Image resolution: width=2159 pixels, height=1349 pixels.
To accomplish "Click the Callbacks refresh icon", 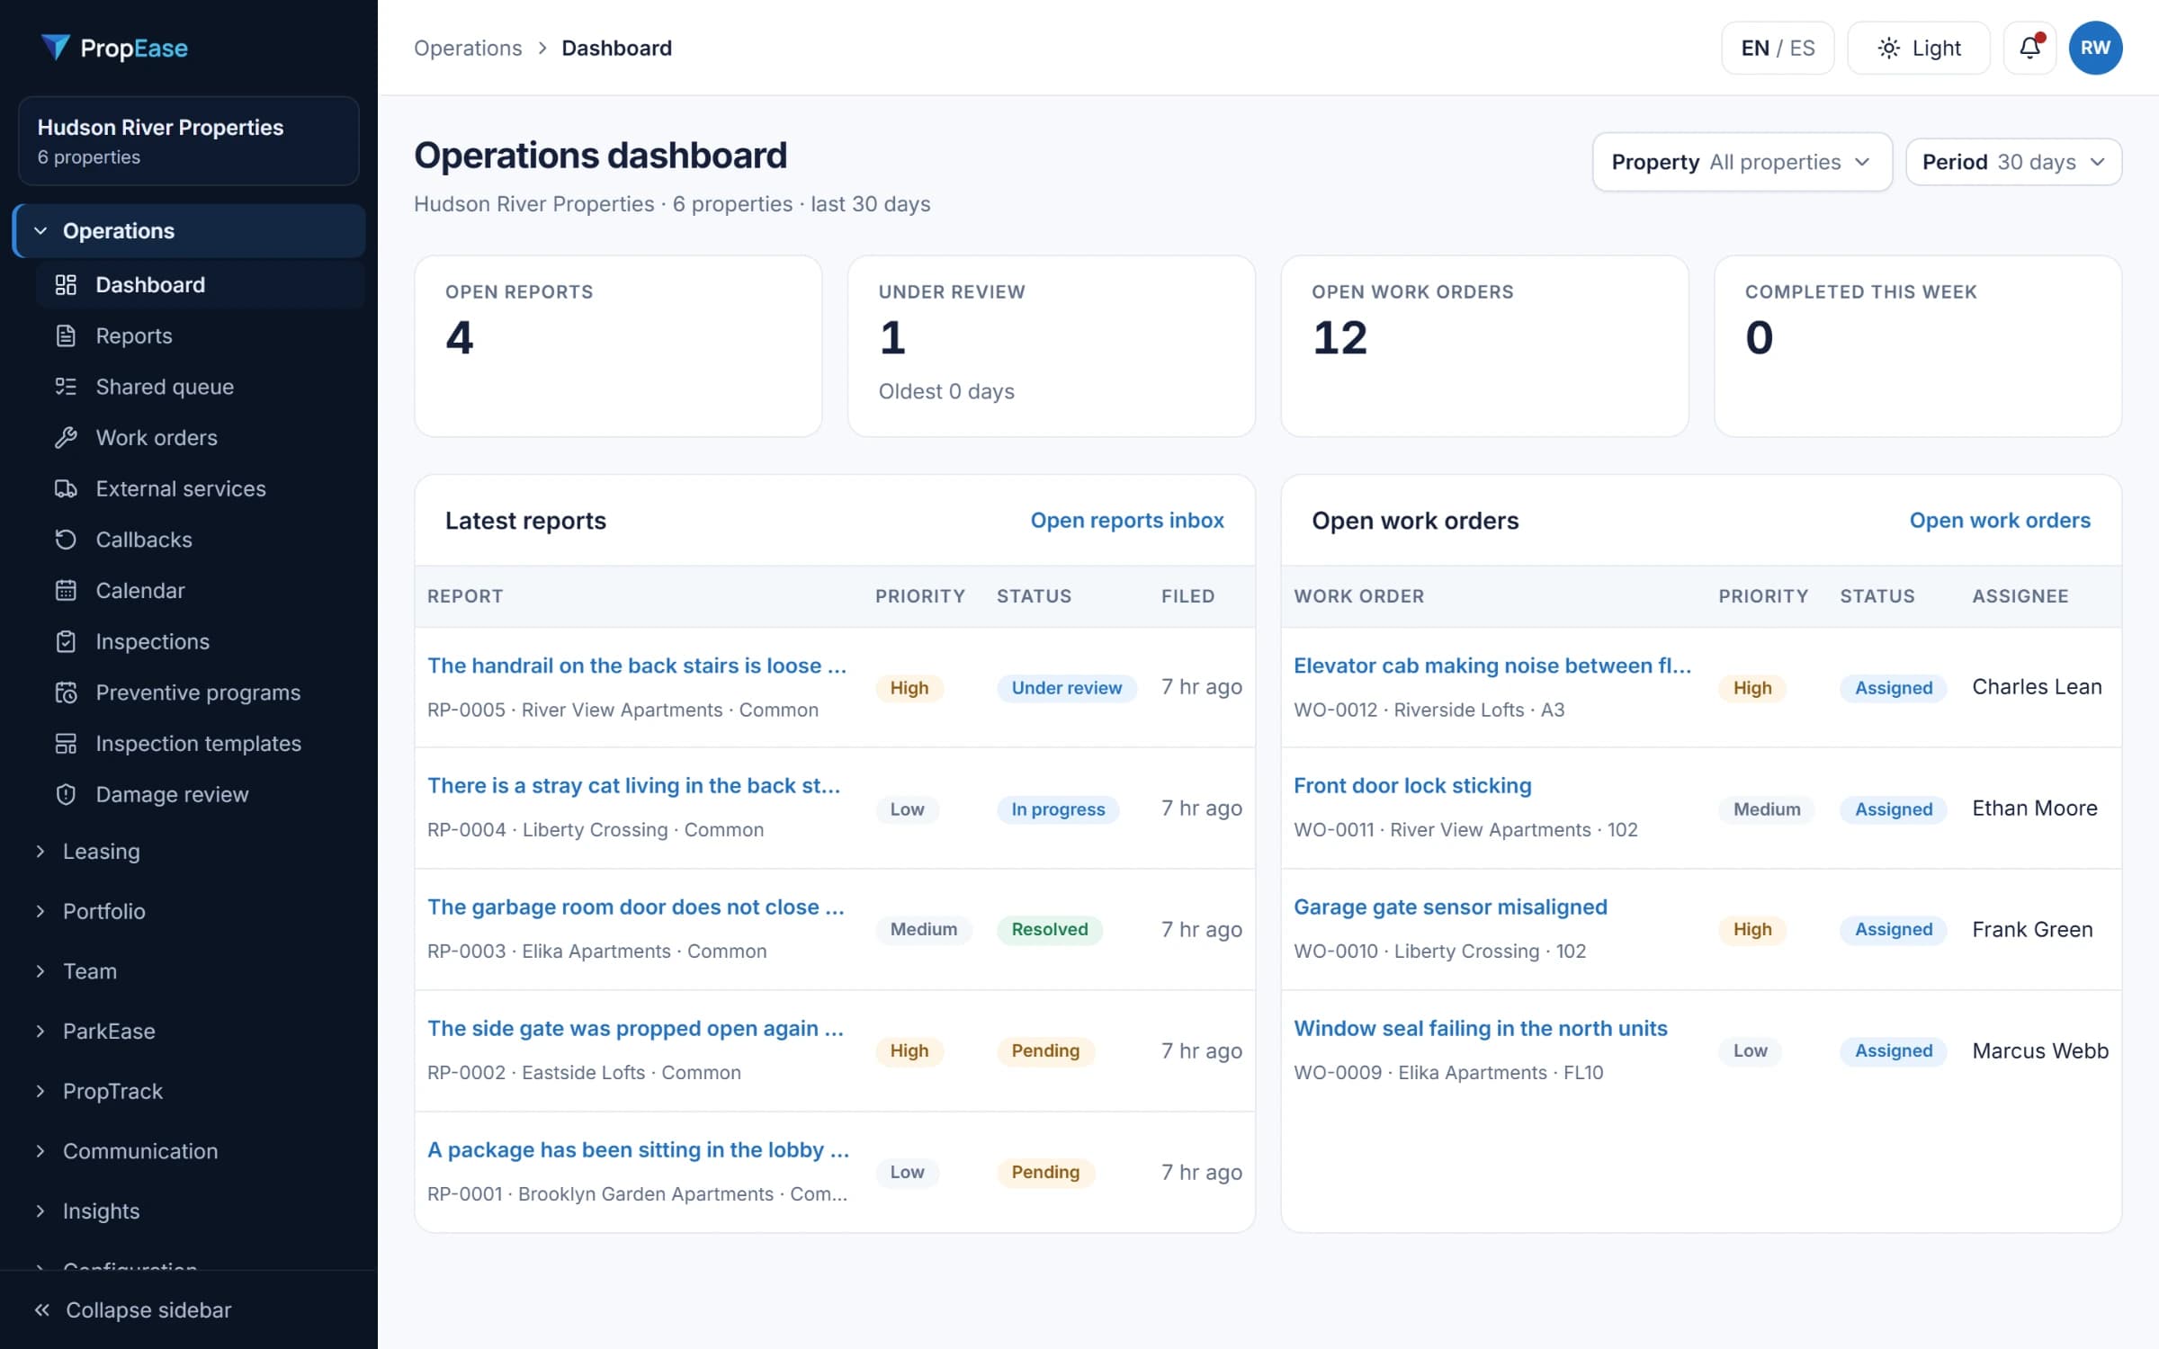I will tap(66, 540).
